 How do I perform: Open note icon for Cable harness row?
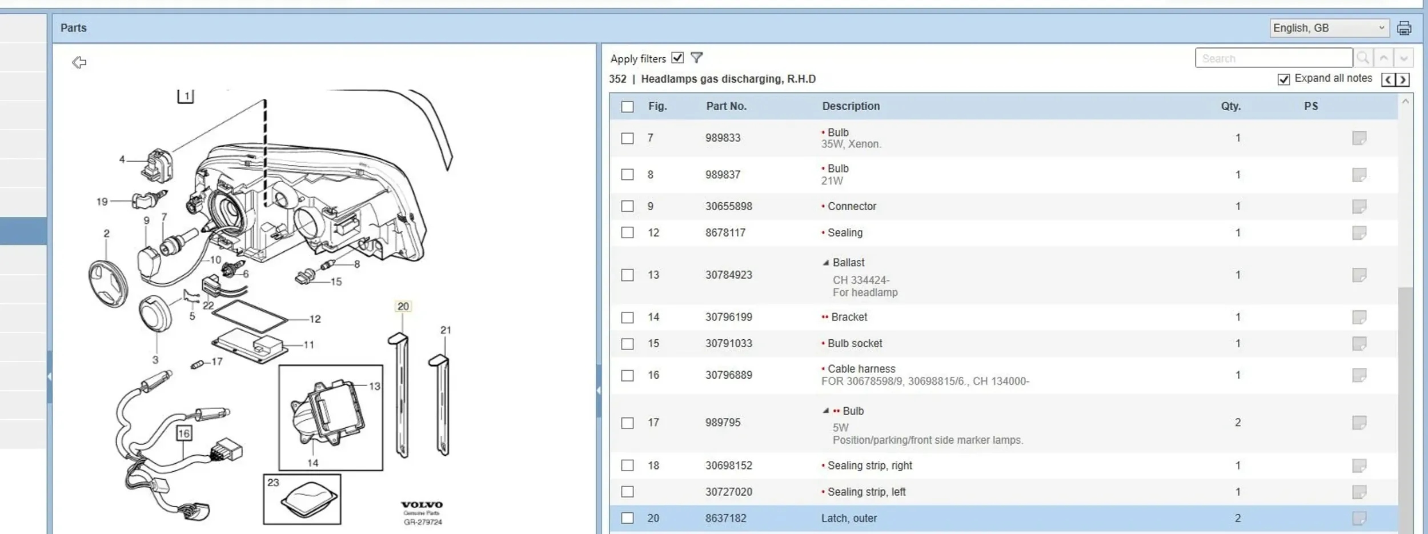coord(1359,375)
